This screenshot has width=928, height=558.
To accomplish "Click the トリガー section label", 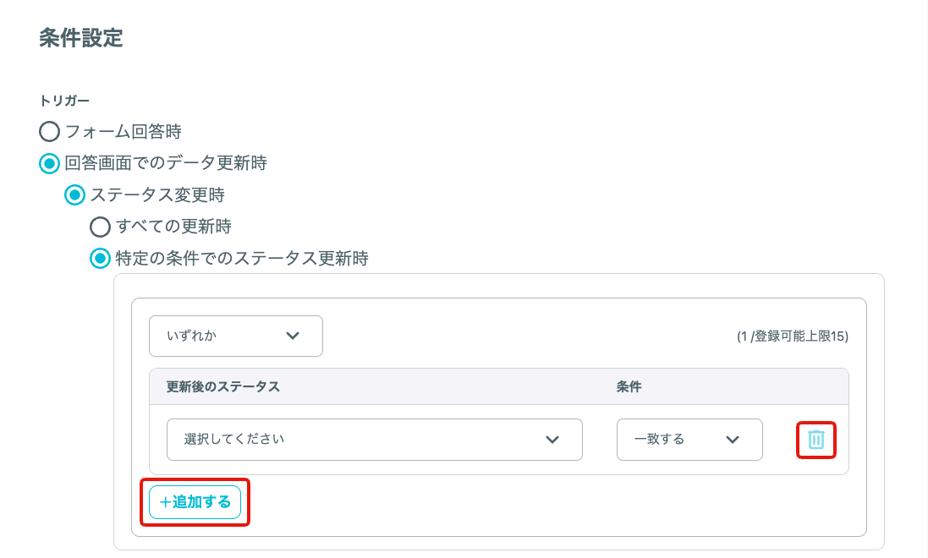I will click(64, 101).
